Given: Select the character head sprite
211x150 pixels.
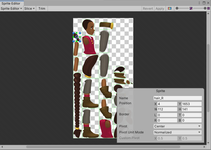Looking at the screenshot, I should click(88, 27).
